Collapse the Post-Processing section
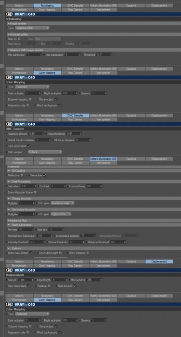This screenshot has width=181, height=337. tap(9, 181)
